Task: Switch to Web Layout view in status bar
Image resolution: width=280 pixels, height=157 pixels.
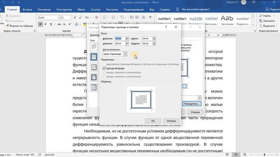Action: click(x=245, y=154)
